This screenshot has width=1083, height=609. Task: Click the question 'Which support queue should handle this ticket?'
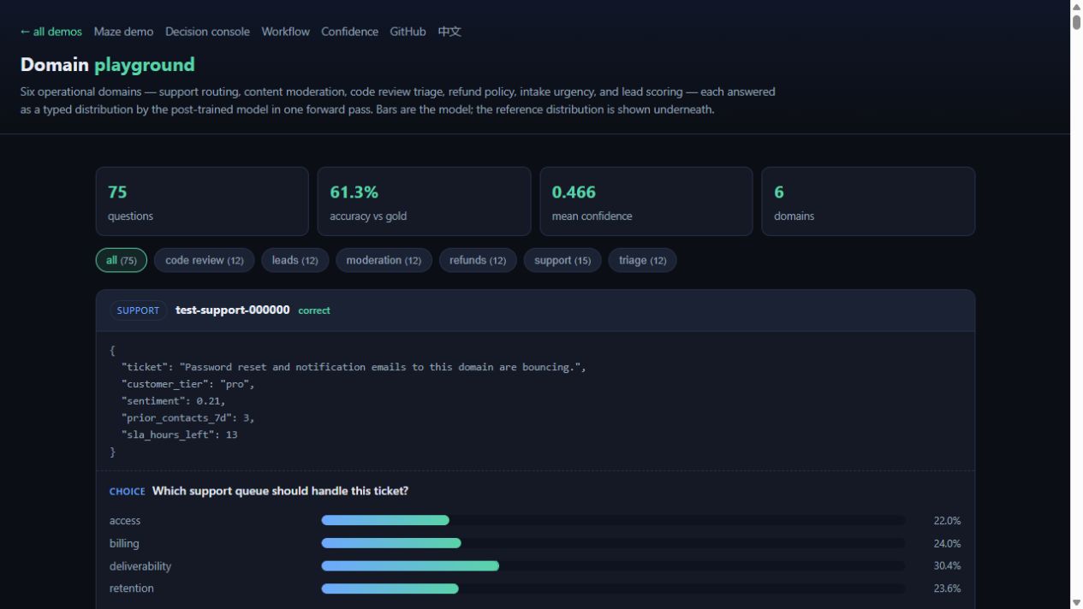[x=280, y=491]
